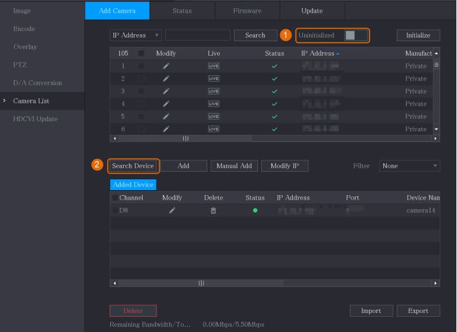Toggle the Uninitialized switch
457x332 pixels.
coord(356,35)
